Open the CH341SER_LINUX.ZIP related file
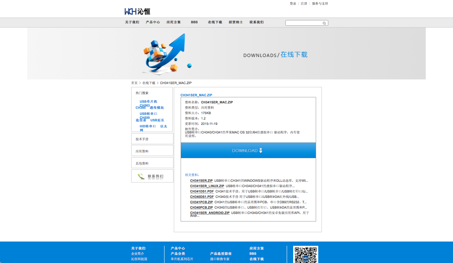453x263 pixels. click(207, 186)
